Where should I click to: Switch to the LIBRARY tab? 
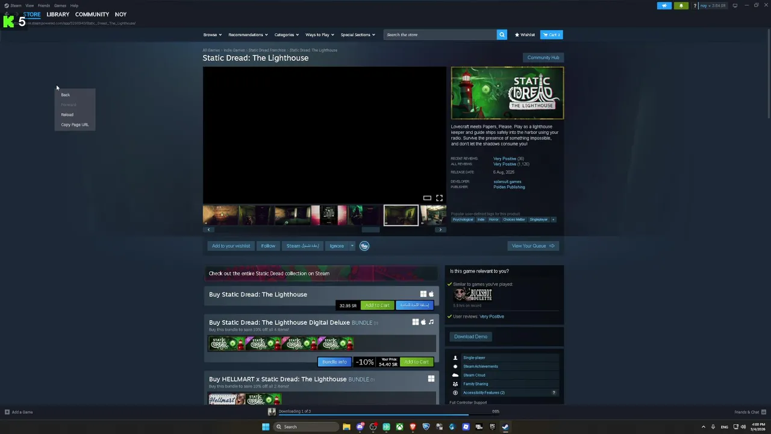pyautogui.click(x=58, y=14)
